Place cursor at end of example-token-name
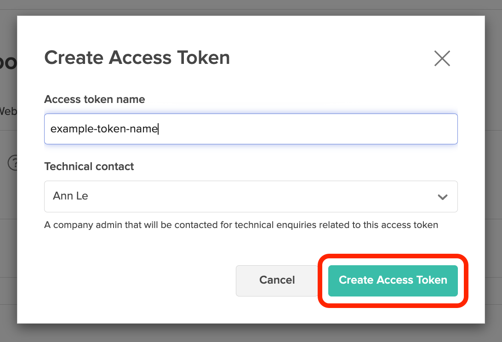 point(158,129)
